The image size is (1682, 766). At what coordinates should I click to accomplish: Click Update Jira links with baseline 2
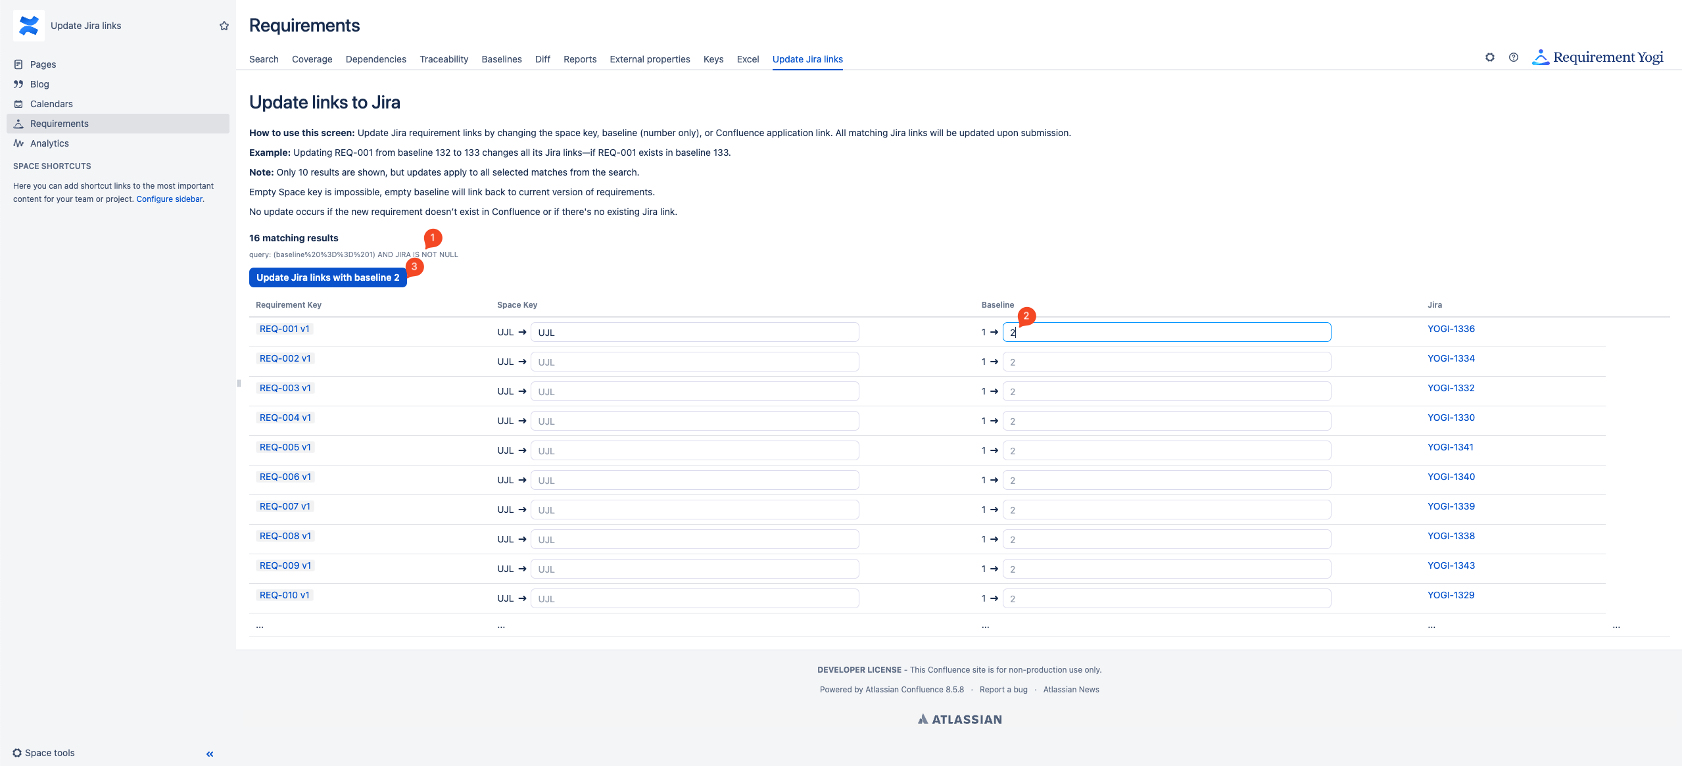tap(327, 277)
